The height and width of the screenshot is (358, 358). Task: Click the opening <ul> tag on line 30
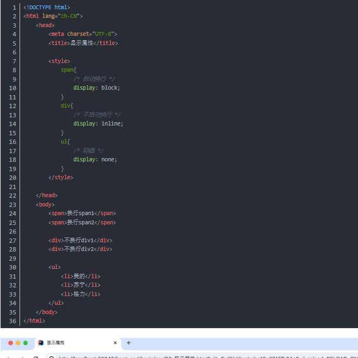pos(55,267)
